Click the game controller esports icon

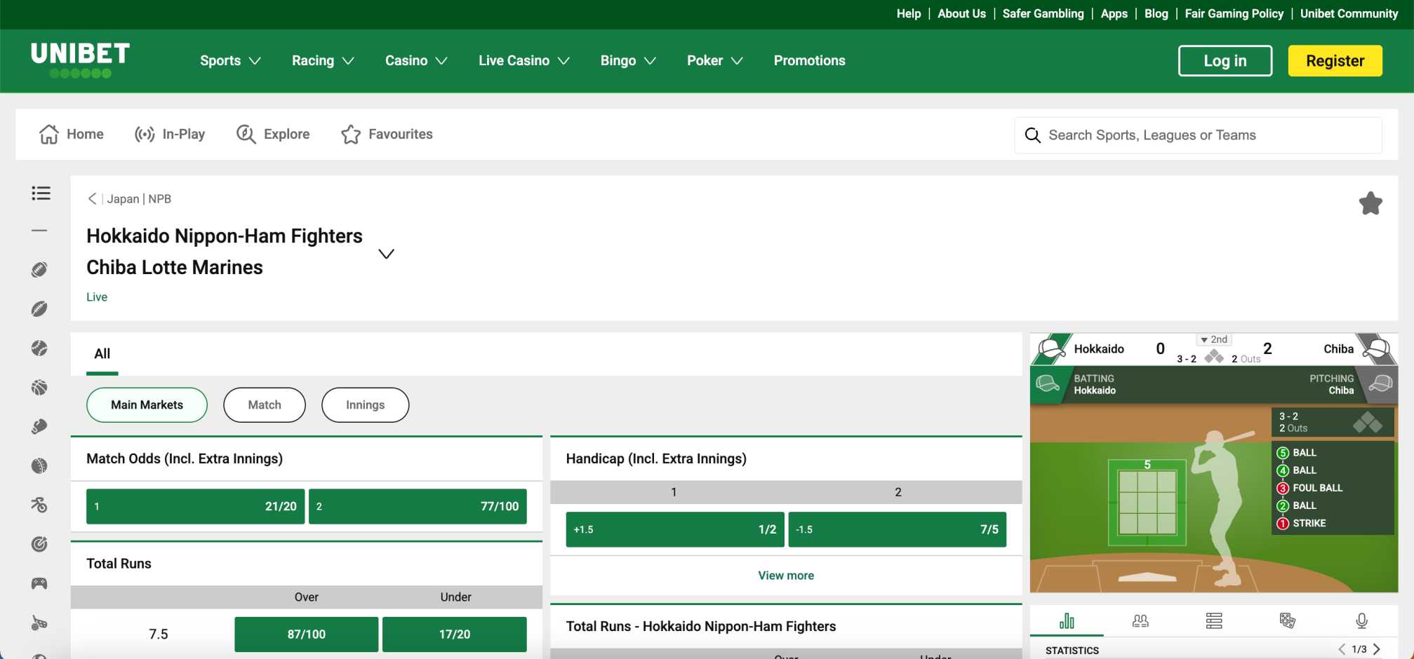(39, 583)
